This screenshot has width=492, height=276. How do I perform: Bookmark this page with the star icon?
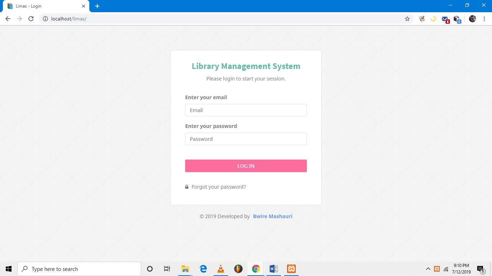point(407,19)
